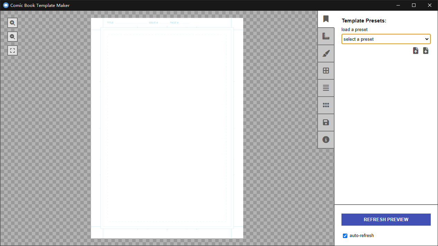Close the Comic Book Template Maker window
The image size is (438, 246).
pos(430,5)
